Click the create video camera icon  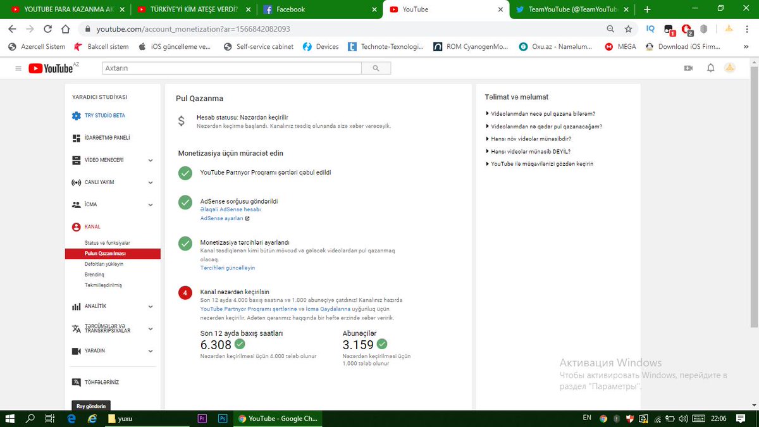click(x=689, y=68)
